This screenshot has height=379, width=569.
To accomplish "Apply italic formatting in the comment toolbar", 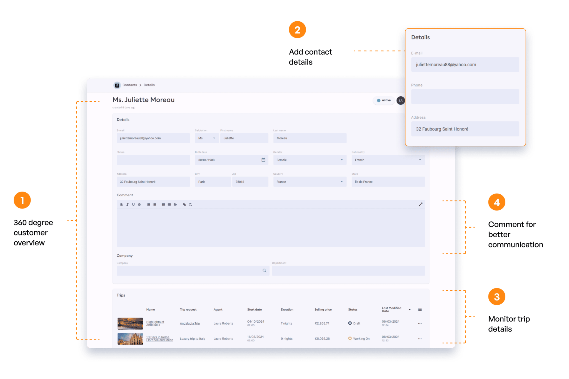I will [x=128, y=205].
